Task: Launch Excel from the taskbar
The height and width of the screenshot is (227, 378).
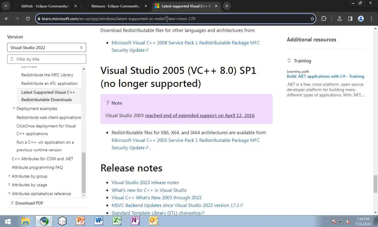Action: point(117,221)
